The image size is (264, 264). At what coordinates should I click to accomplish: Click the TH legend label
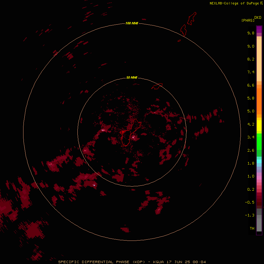pyautogui.click(x=252, y=229)
